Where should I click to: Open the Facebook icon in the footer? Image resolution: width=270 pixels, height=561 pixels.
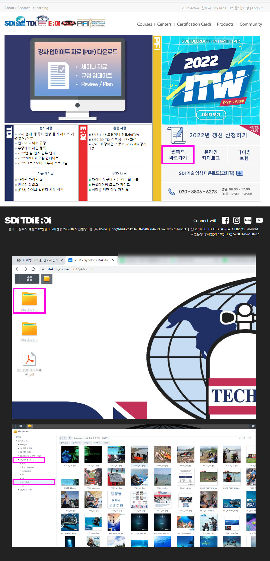pos(225,220)
